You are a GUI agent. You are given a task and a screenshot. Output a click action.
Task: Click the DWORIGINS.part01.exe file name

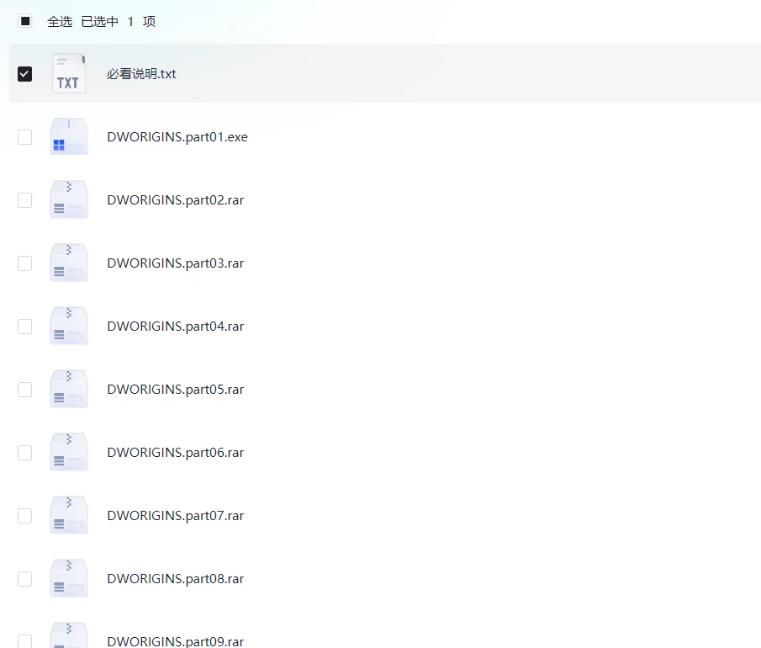[x=177, y=137]
